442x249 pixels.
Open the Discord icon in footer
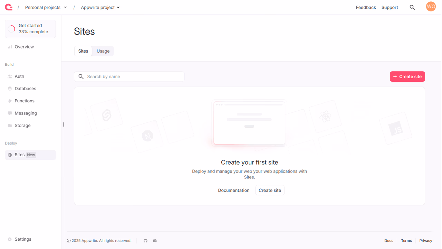coord(155,241)
